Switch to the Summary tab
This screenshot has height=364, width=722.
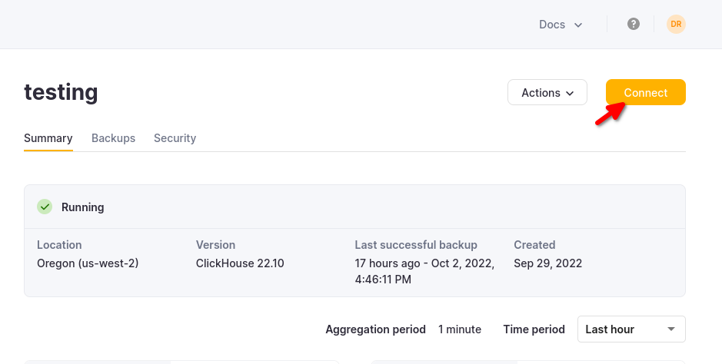[x=48, y=138]
